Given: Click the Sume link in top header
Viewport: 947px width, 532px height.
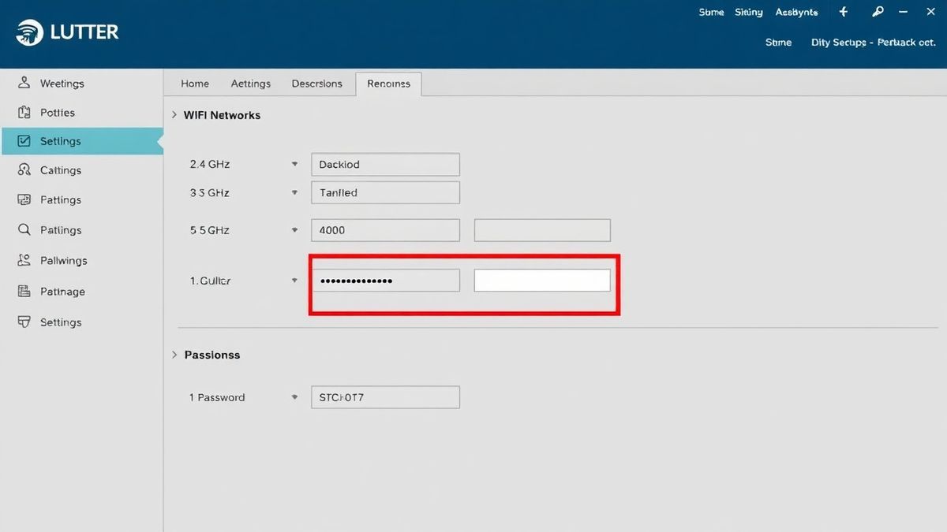Looking at the screenshot, I should [x=711, y=12].
